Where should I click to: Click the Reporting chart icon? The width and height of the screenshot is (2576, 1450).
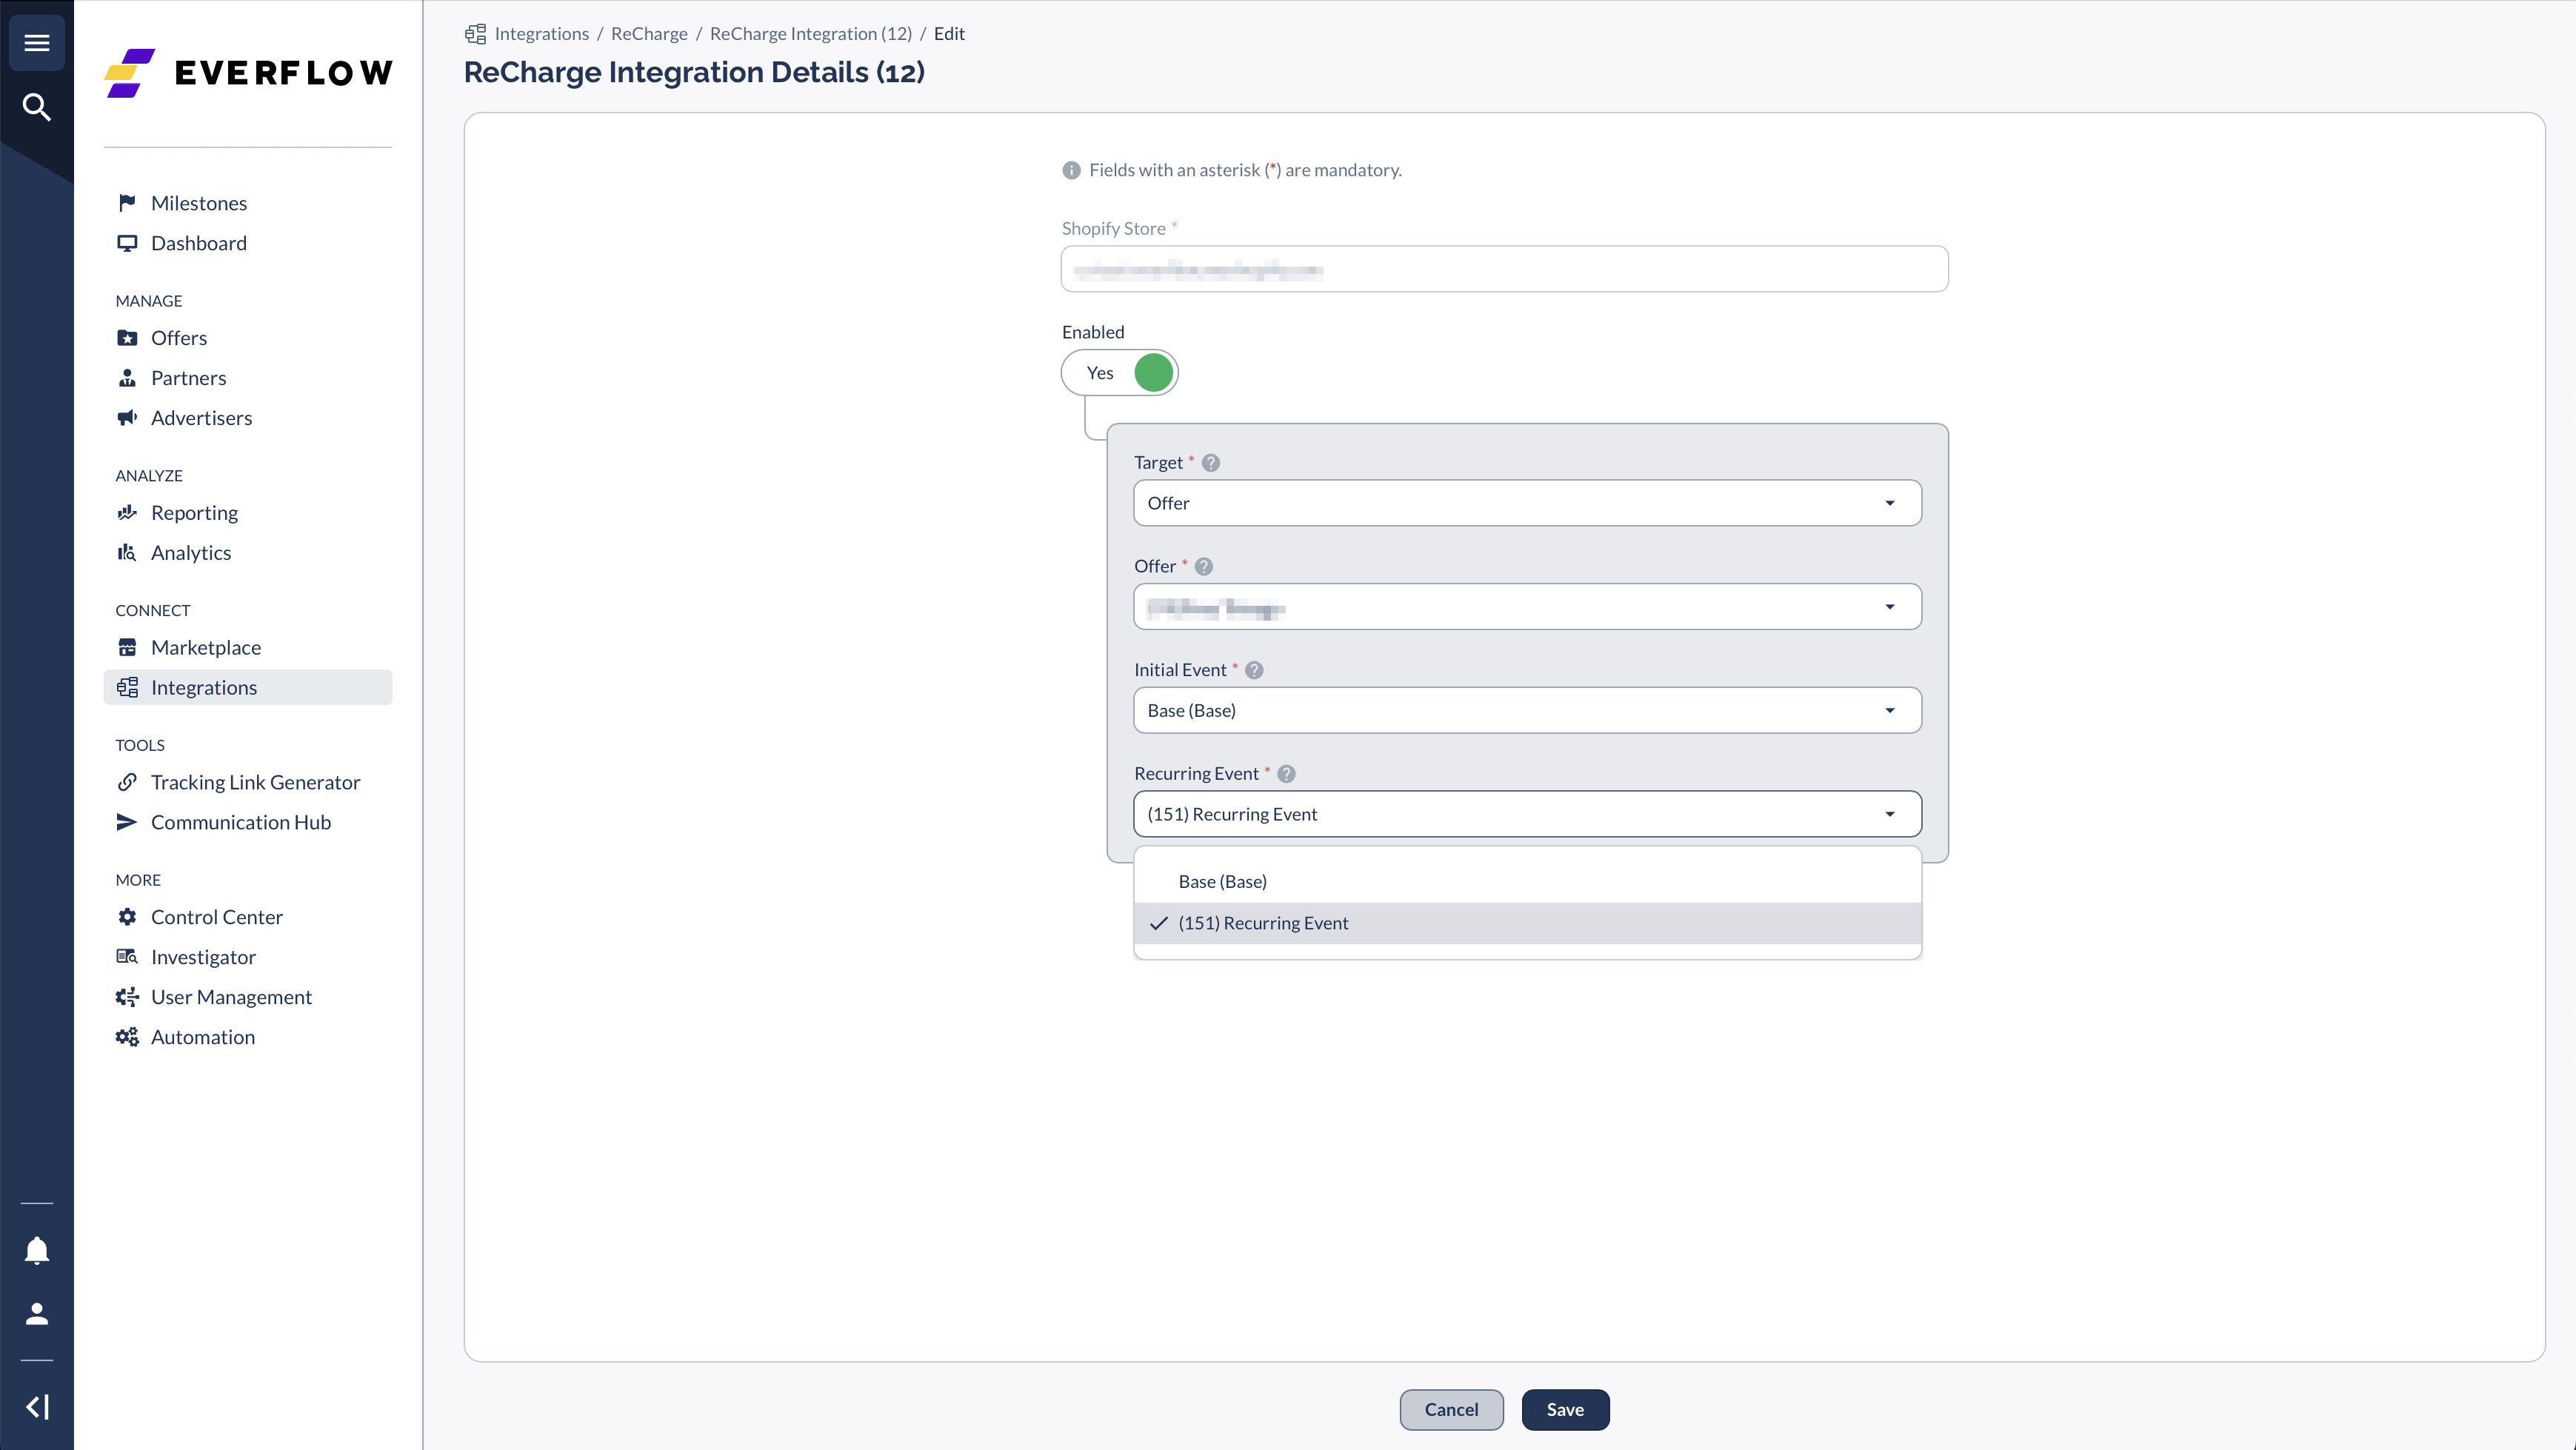coord(127,513)
